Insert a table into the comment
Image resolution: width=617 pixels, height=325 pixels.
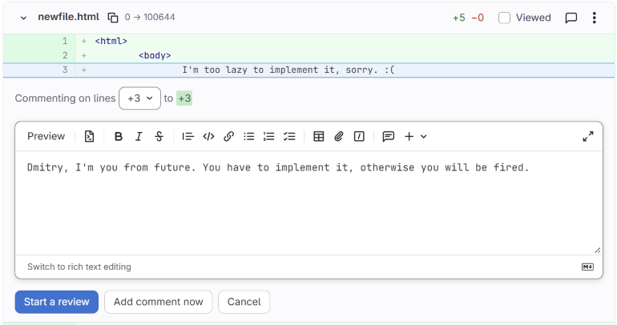318,136
